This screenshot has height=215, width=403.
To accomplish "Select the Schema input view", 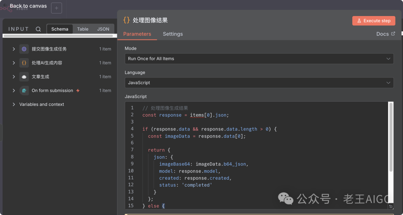I will tap(60, 29).
